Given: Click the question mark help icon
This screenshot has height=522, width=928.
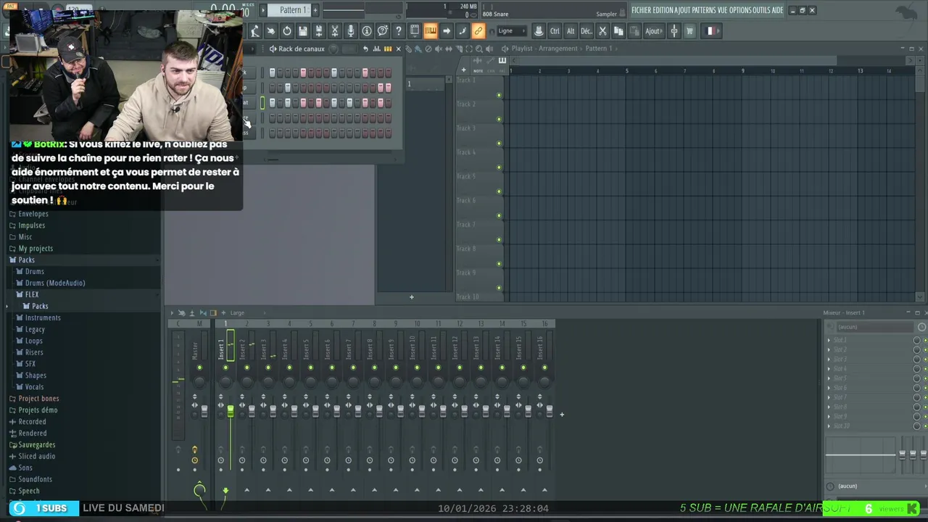Looking at the screenshot, I should tap(398, 30).
